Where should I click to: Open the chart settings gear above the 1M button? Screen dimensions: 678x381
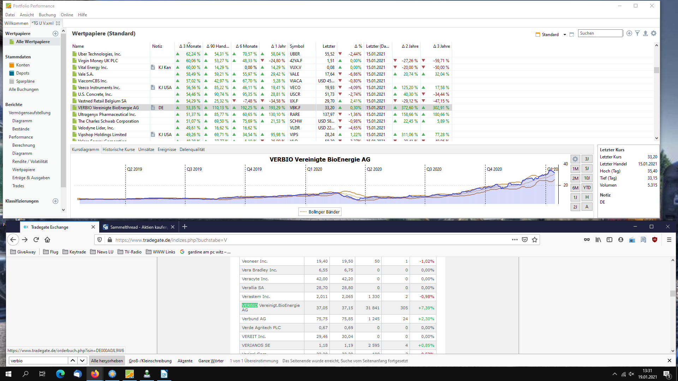click(575, 159)
